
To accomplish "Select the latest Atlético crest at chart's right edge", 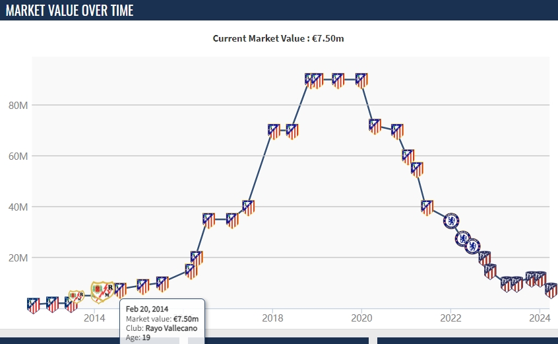I will pyautogui.click(x=552, y=291).
